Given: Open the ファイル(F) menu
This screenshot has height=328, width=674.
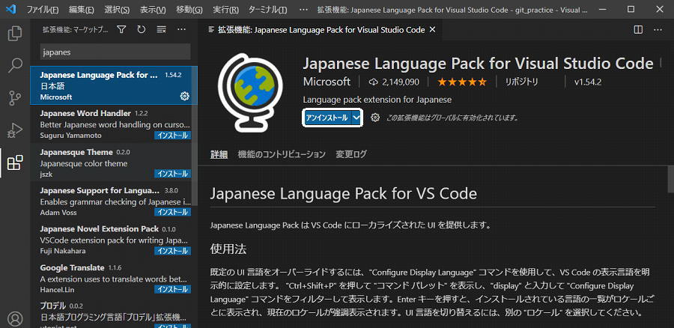Looking at the screenshot, I should coord(43,10).
